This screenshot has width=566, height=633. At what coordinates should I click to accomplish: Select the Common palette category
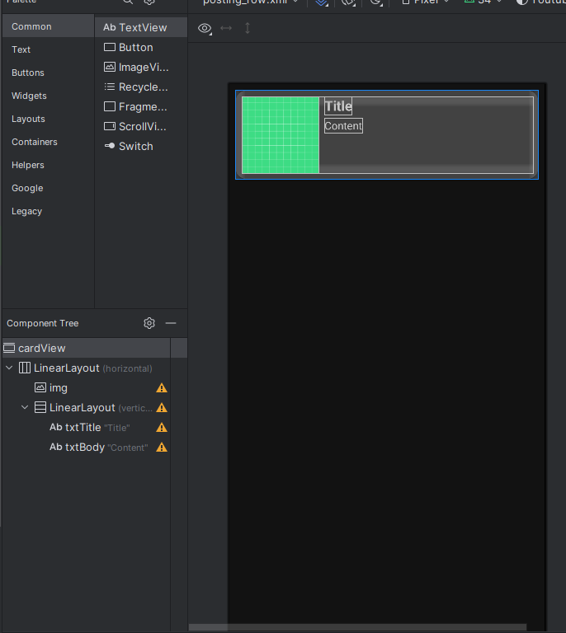(48, 26)
